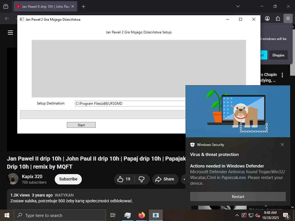Click the installer window title bar icon

coord(22,19)
